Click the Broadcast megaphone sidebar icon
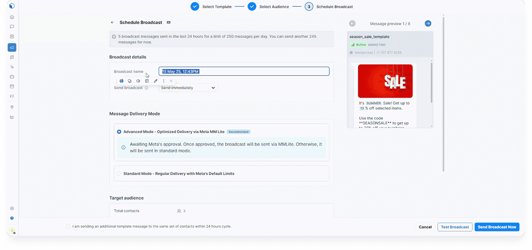The height and width of the screenshot is (250, 532). coord(12,48)
